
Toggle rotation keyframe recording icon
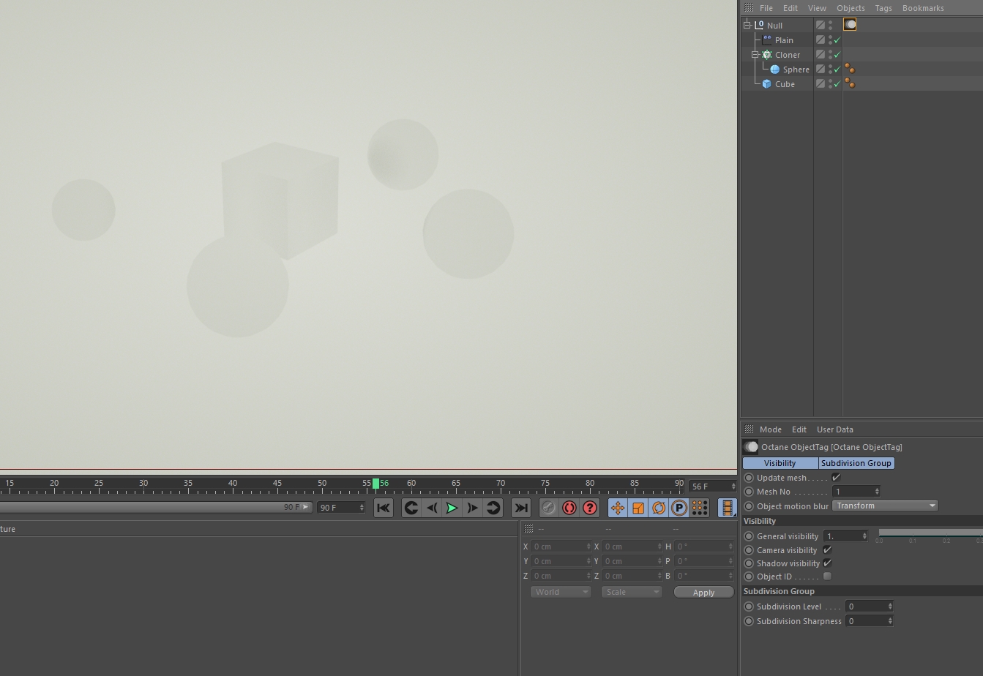(x=659, y=508)
